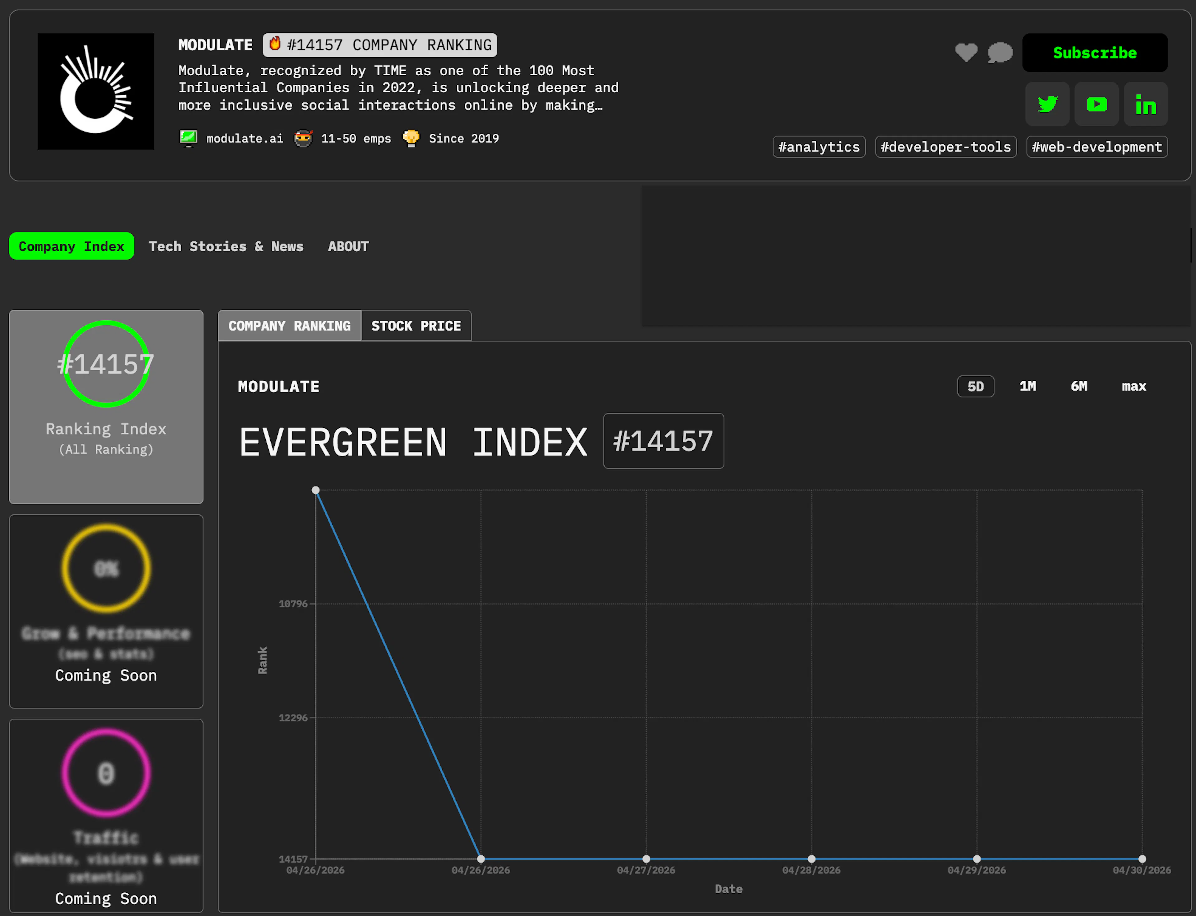This screenshot has height=916, width=1196.
Task: Click the 11-50 emps text
Action: point(356,139)
